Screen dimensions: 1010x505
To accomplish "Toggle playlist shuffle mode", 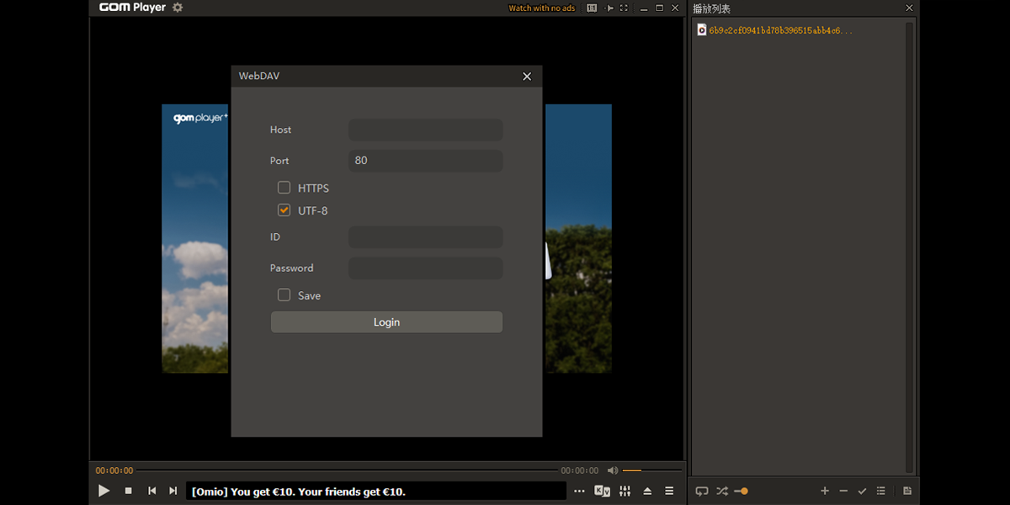I will pyautogui.click(x=722, y=491).
